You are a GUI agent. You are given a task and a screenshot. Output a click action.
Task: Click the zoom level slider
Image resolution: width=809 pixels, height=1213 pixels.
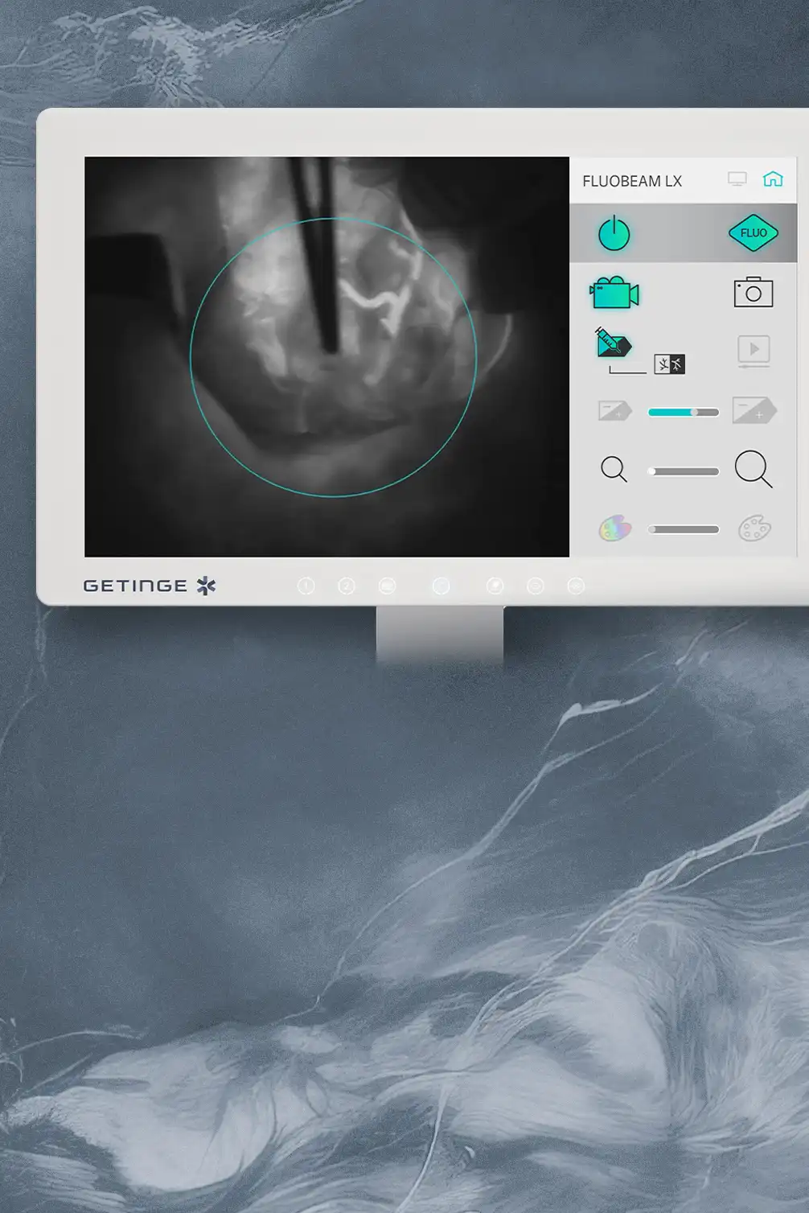point(683,471)
